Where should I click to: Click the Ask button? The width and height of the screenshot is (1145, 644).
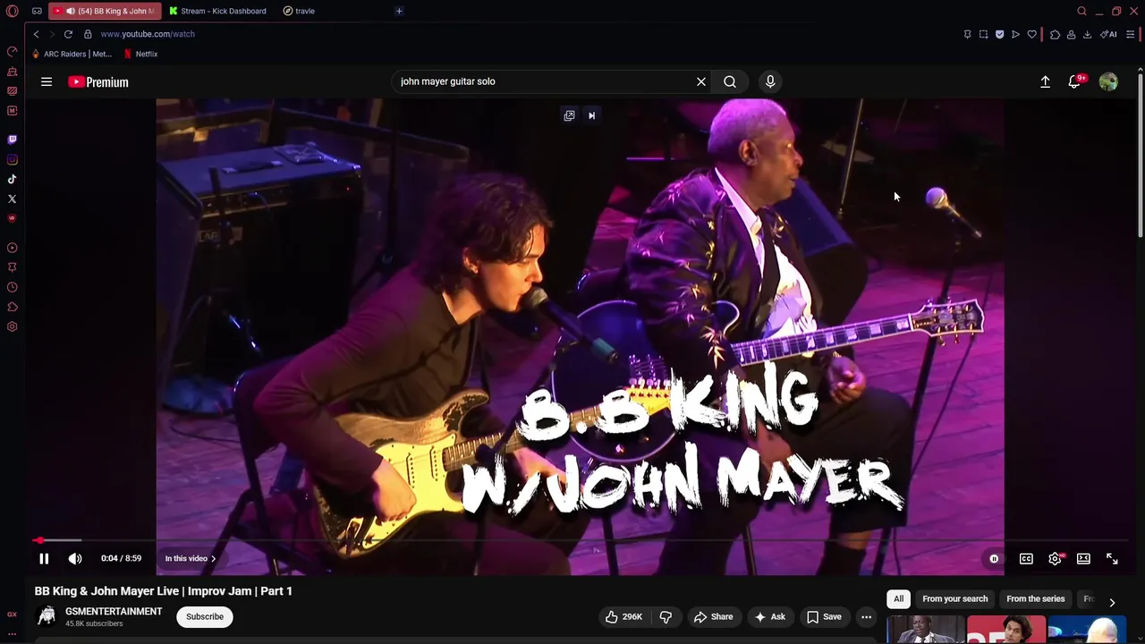pyautogui.click(x=769, y=616)
